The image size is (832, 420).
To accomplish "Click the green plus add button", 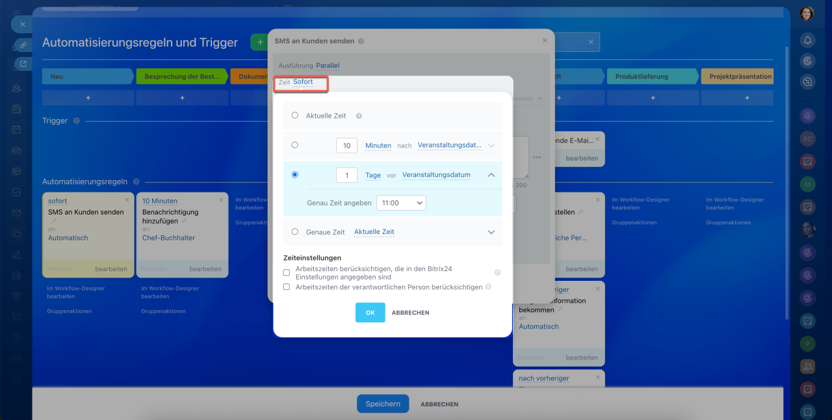I will pyautogui.click(x=260, y=42).
